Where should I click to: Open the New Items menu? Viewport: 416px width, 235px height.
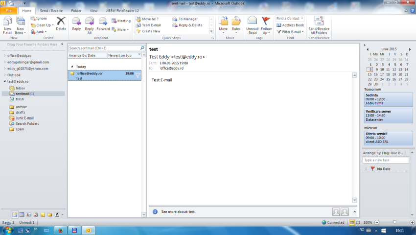tap(20, 25)
